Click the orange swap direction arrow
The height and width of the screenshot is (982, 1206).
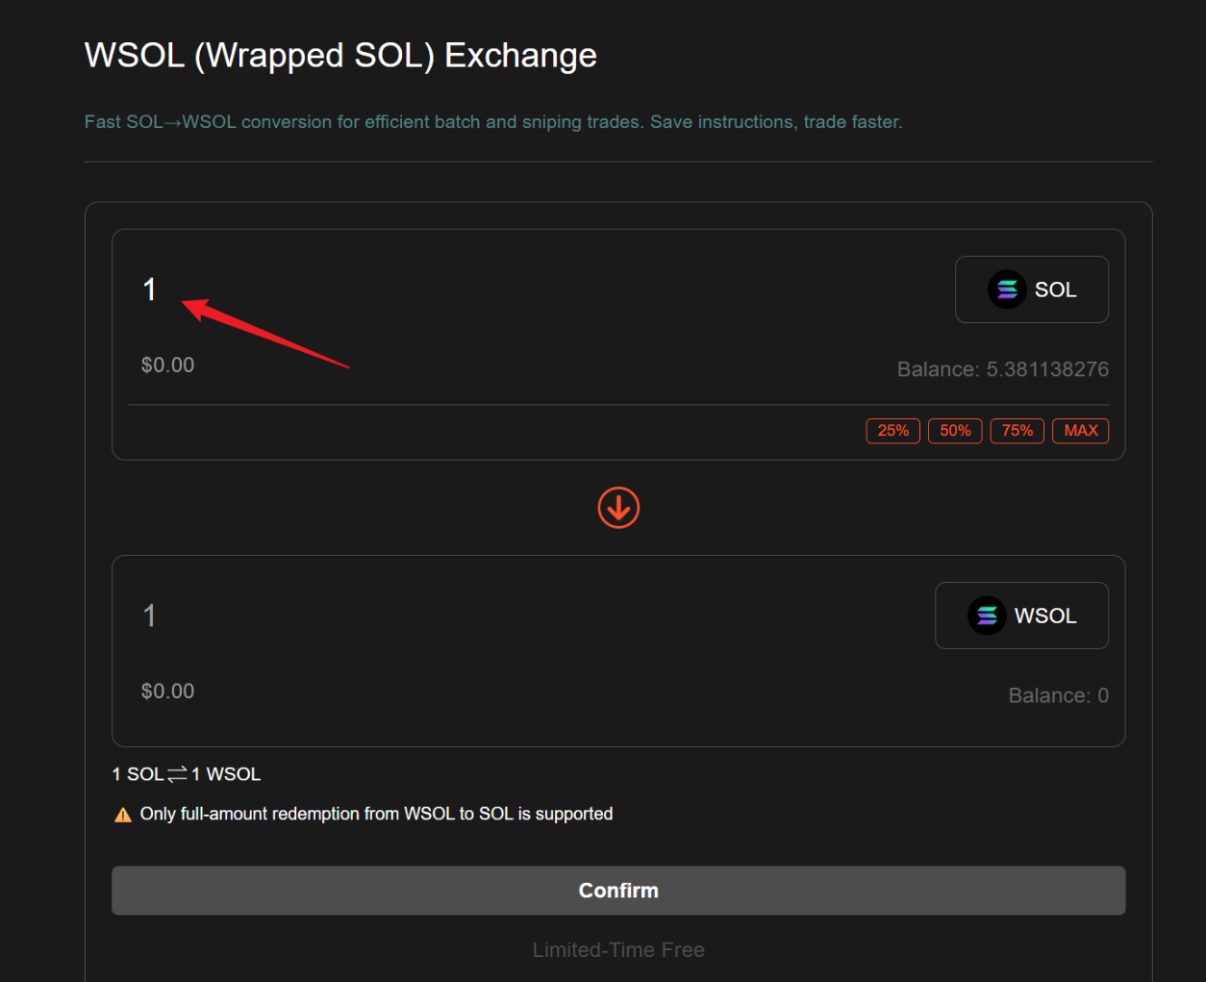coord(618,508)
